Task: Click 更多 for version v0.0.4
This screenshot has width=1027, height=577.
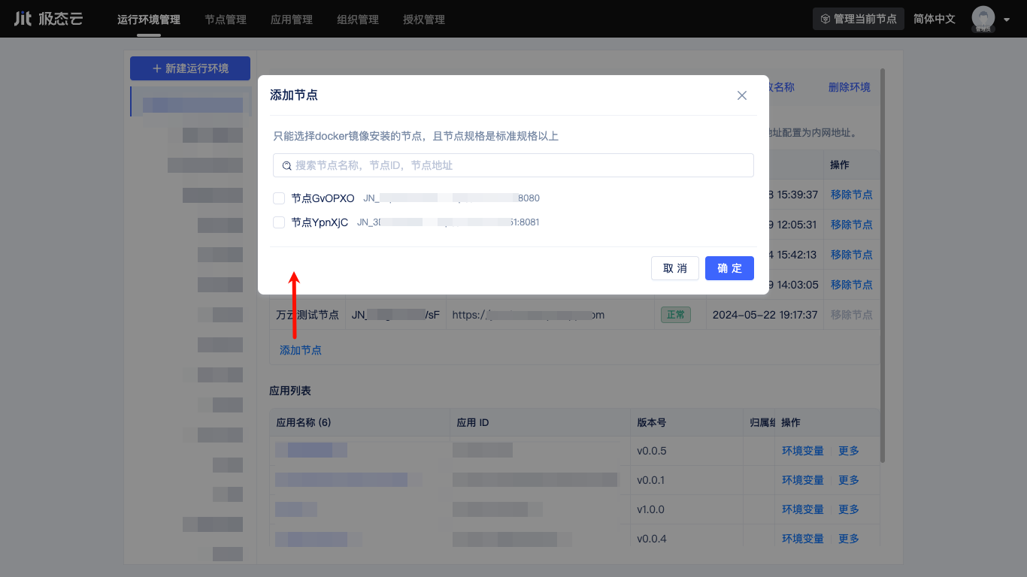Action: [849, 539]
